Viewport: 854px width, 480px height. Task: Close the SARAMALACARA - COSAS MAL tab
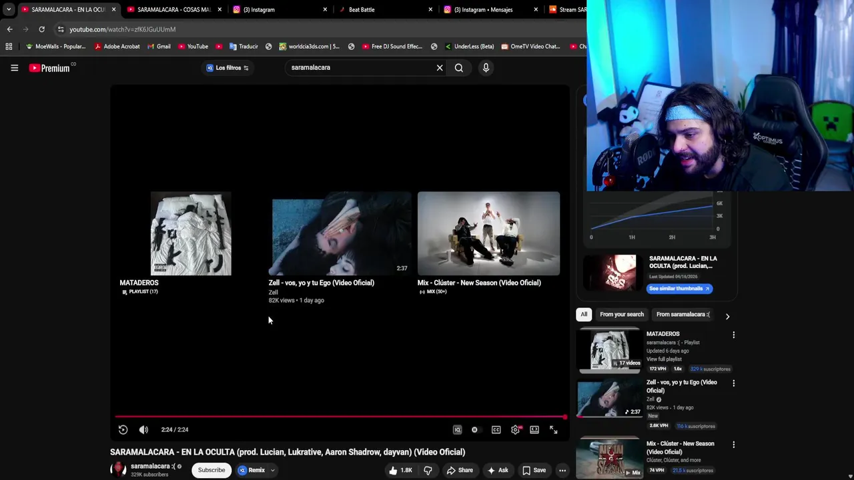pyautogui.click(x=220, y=9)
